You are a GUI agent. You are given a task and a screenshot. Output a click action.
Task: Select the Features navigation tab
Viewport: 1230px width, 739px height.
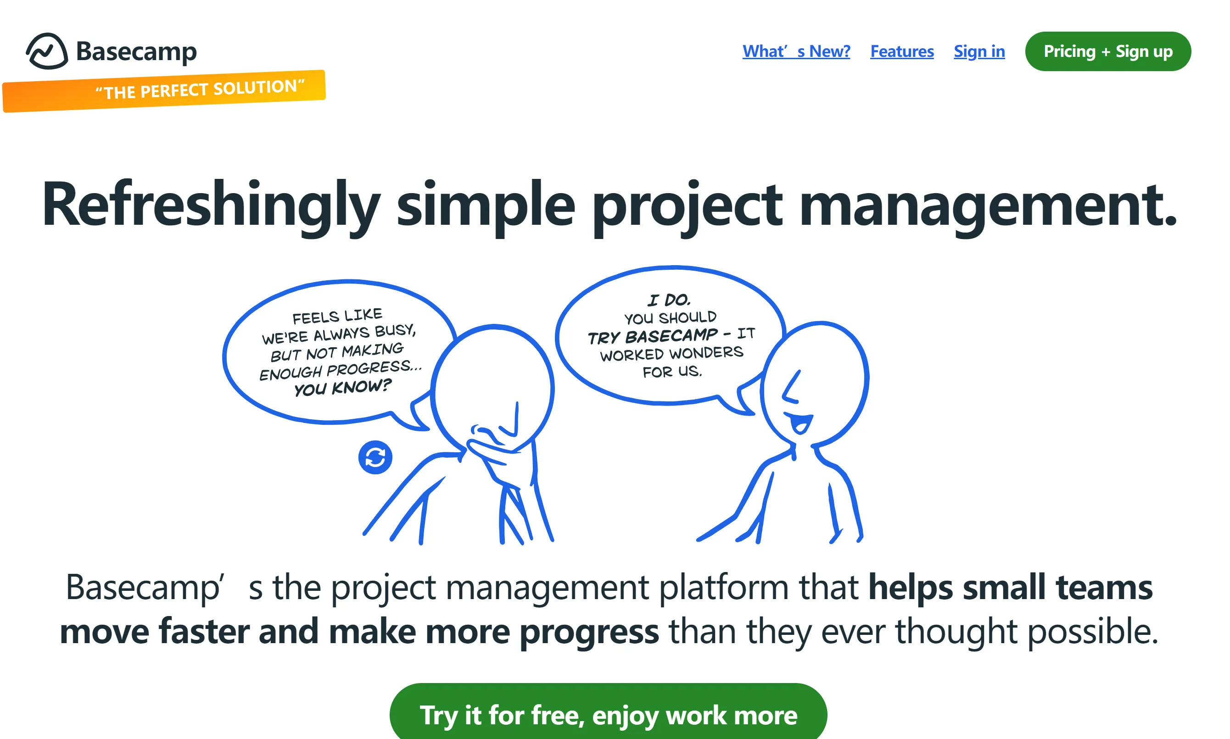coord(900,50)
